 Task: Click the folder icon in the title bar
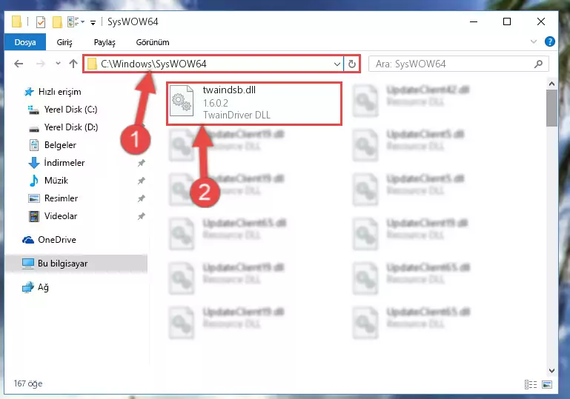tap(16, 21)
